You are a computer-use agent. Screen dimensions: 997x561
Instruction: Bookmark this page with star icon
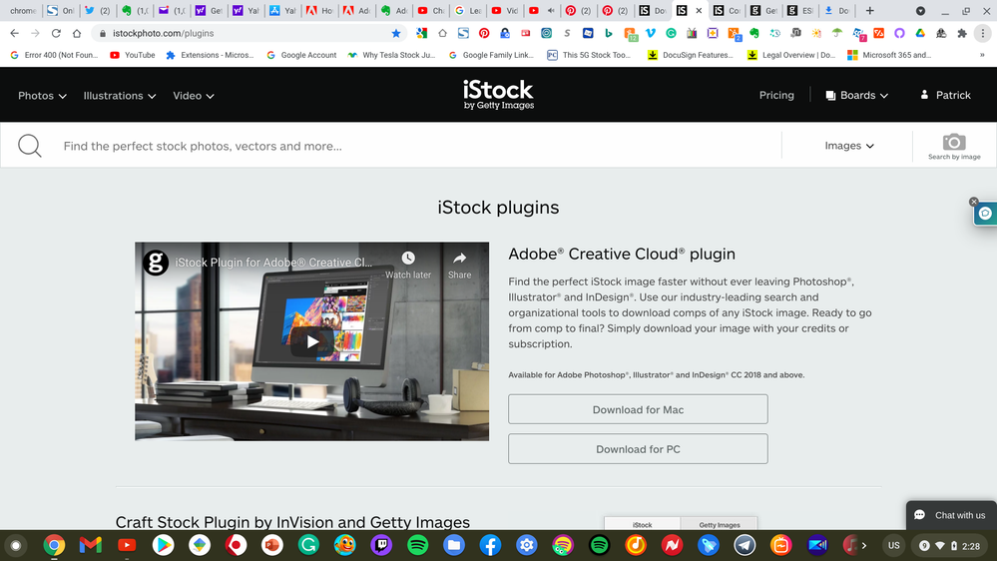click(x=396, y=33)
